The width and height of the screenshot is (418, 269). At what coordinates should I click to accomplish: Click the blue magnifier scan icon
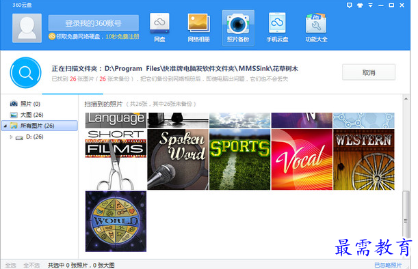coord(25,72)
